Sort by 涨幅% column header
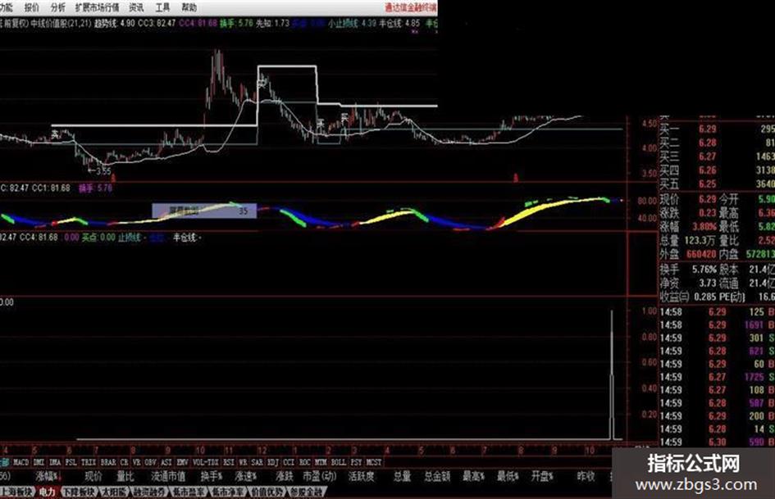 pyautogui.click(x=48, y=477)
